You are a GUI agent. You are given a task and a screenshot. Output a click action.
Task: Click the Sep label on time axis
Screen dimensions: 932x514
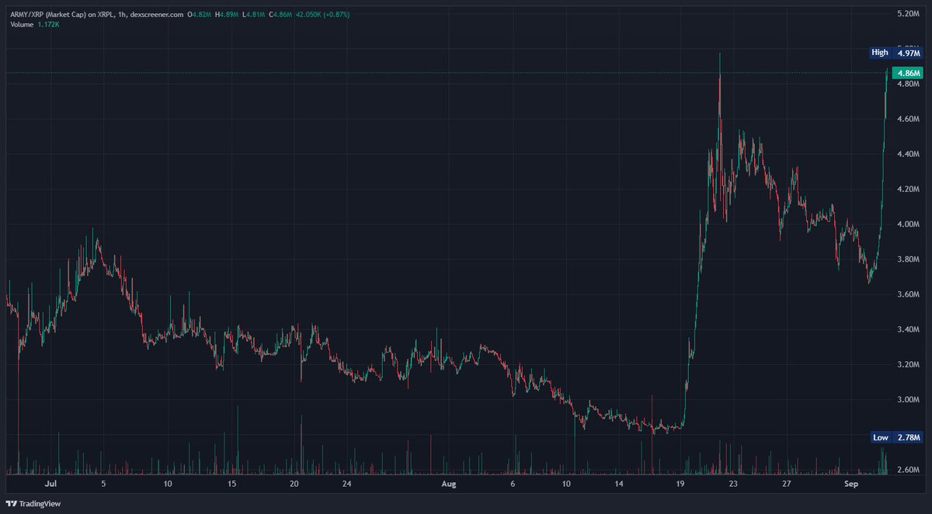(x=850, y=483)
